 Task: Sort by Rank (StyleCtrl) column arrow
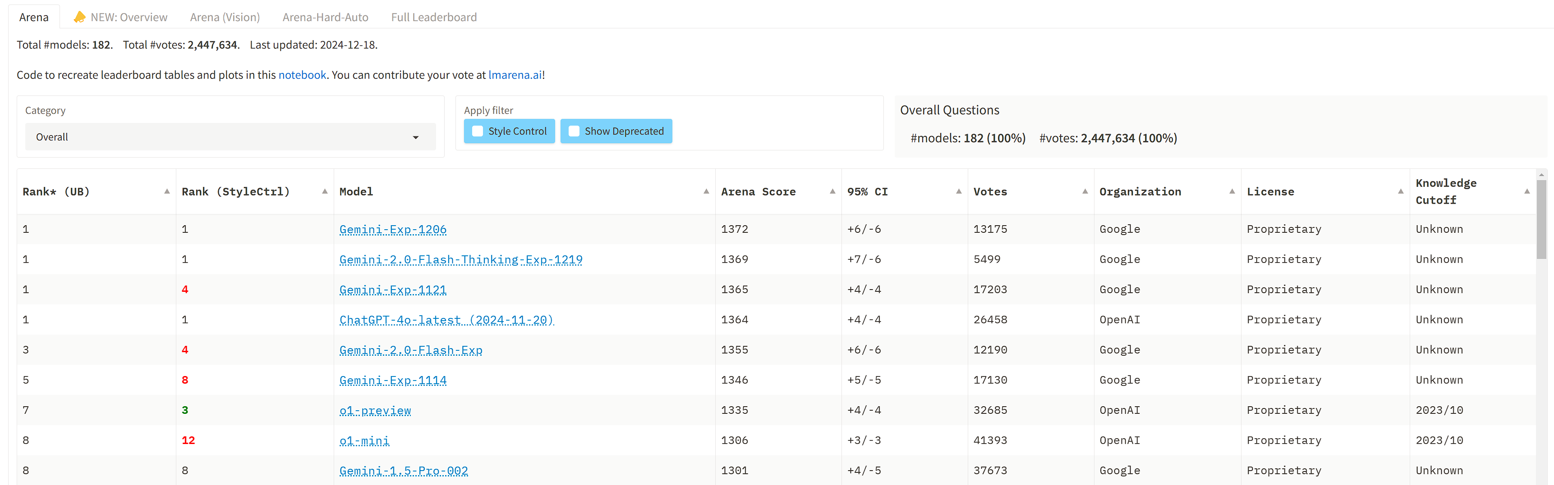(x=325, y=191)
